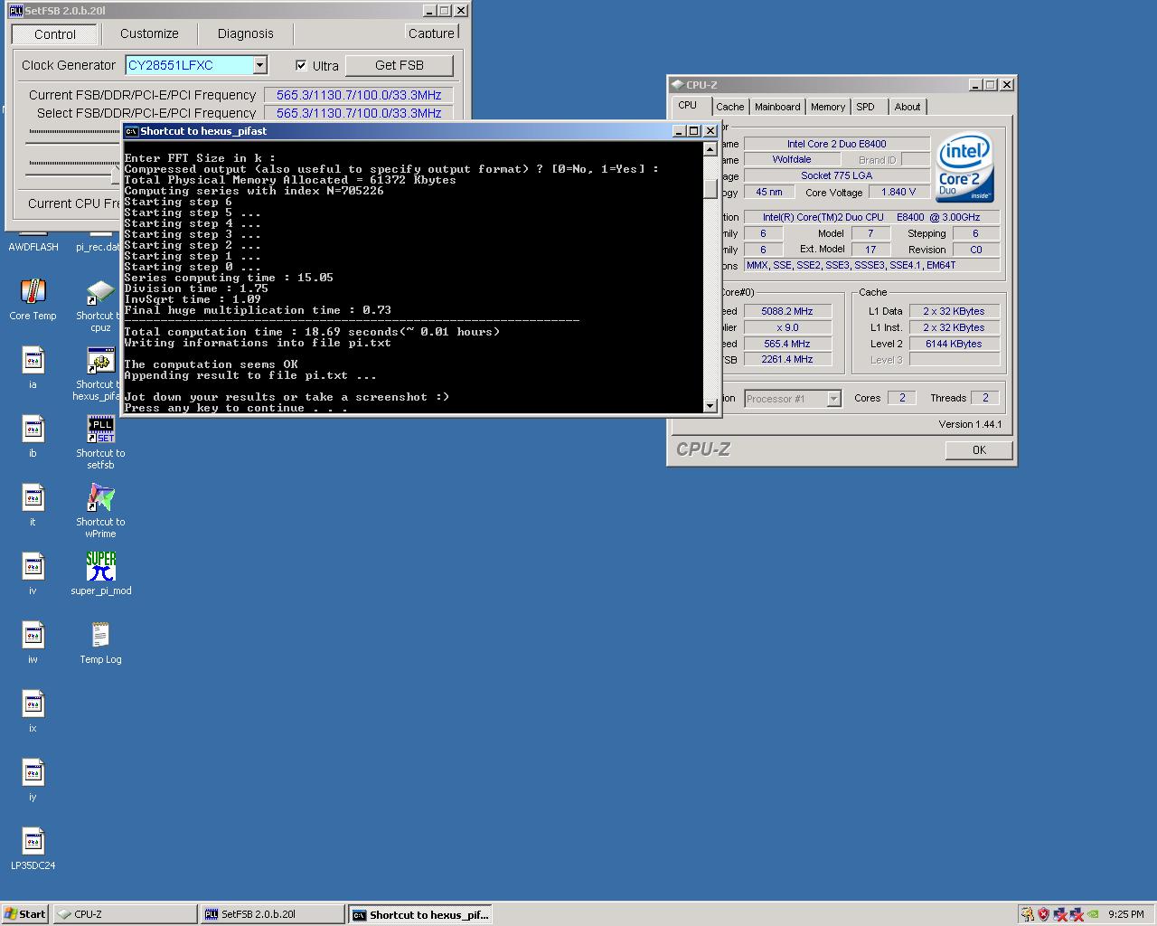Screen dimensions: 1157x926
Task: Click the Get FSB button
Action: click(399, 65)
